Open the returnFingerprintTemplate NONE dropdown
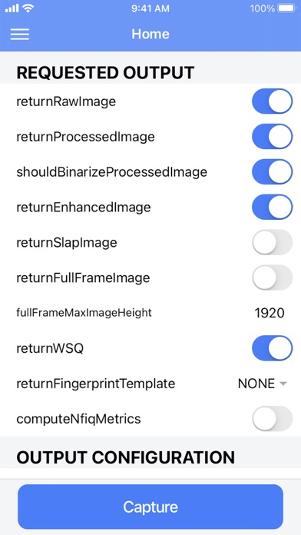Screen dimensions: 301x535 coord(262,384)
